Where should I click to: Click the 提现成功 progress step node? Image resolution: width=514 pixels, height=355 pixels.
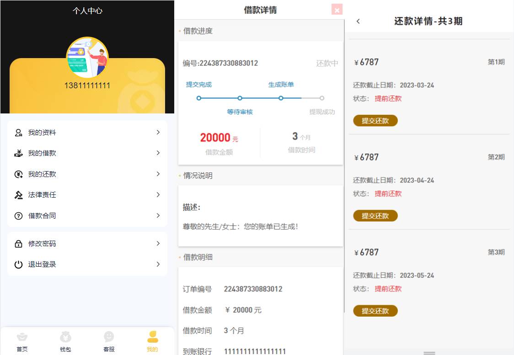pyautogui.click(x=322, y=98)
